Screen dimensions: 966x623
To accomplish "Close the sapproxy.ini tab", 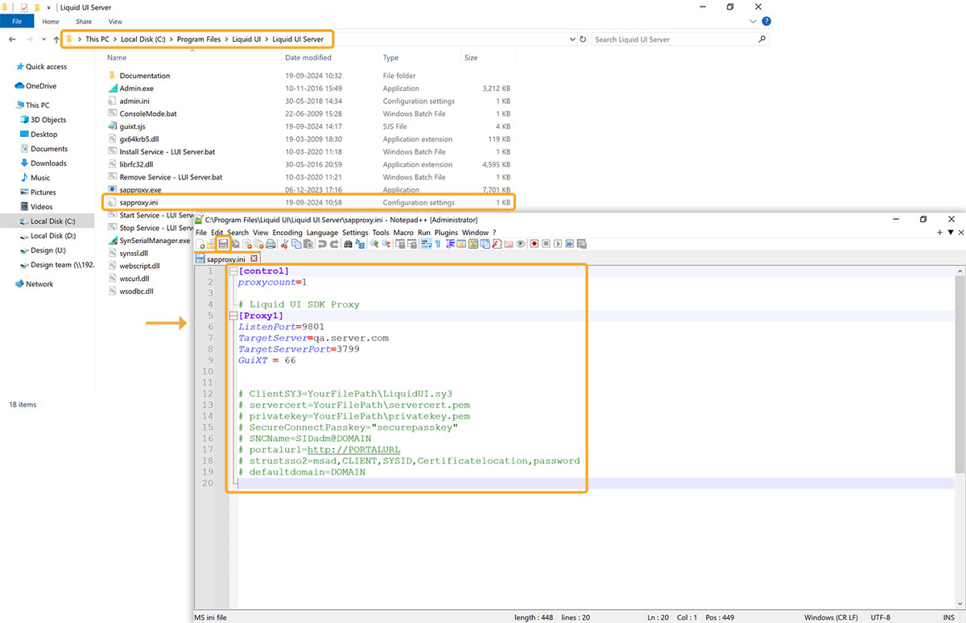I will click(254, 258).
